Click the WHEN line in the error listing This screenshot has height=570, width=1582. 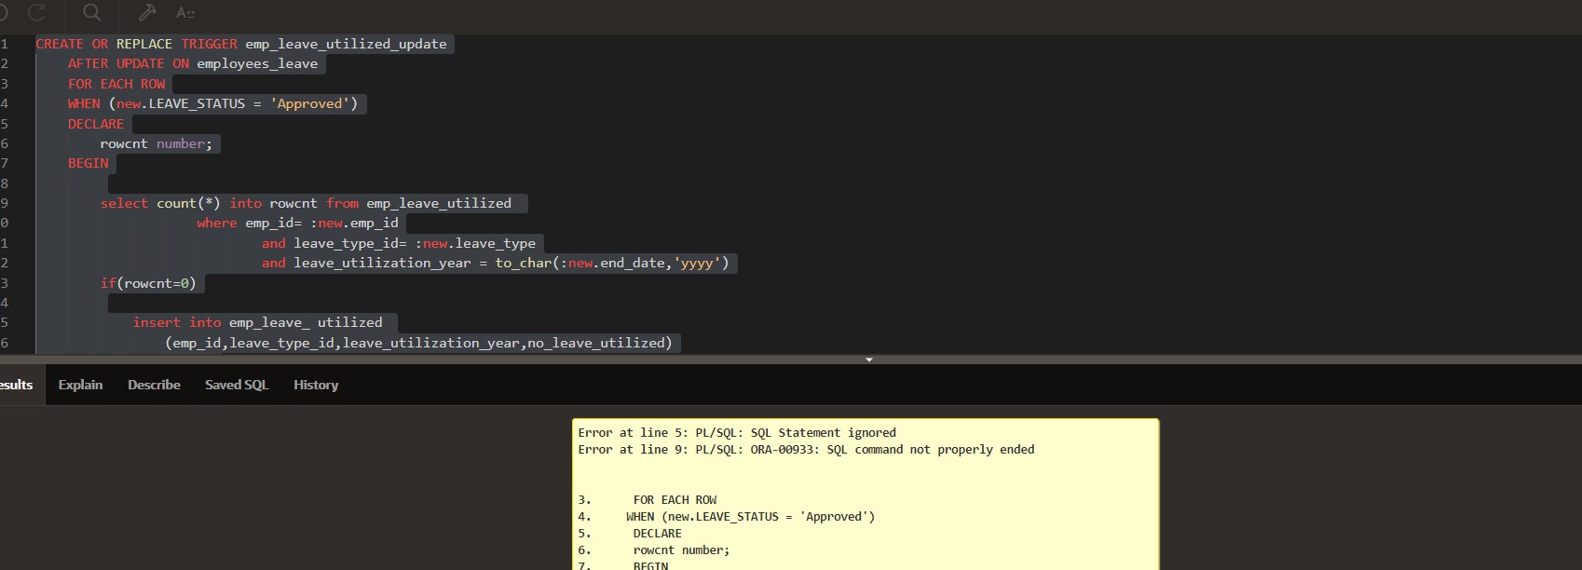[x=751, y=517]
